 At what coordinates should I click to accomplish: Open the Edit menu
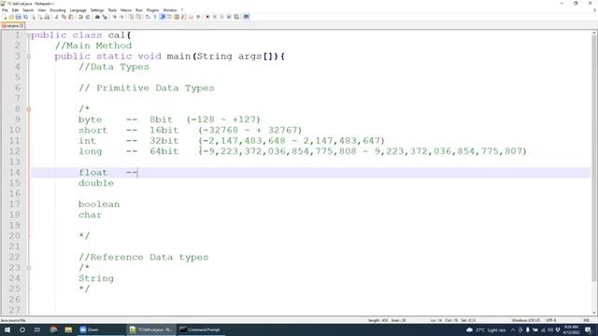point(15,10)
